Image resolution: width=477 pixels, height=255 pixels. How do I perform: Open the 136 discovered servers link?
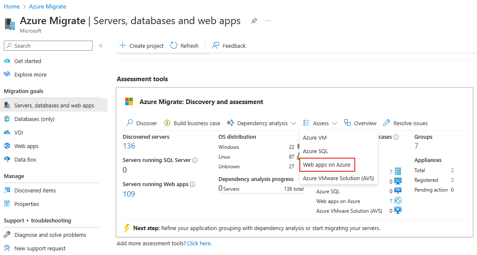(129, 146)
